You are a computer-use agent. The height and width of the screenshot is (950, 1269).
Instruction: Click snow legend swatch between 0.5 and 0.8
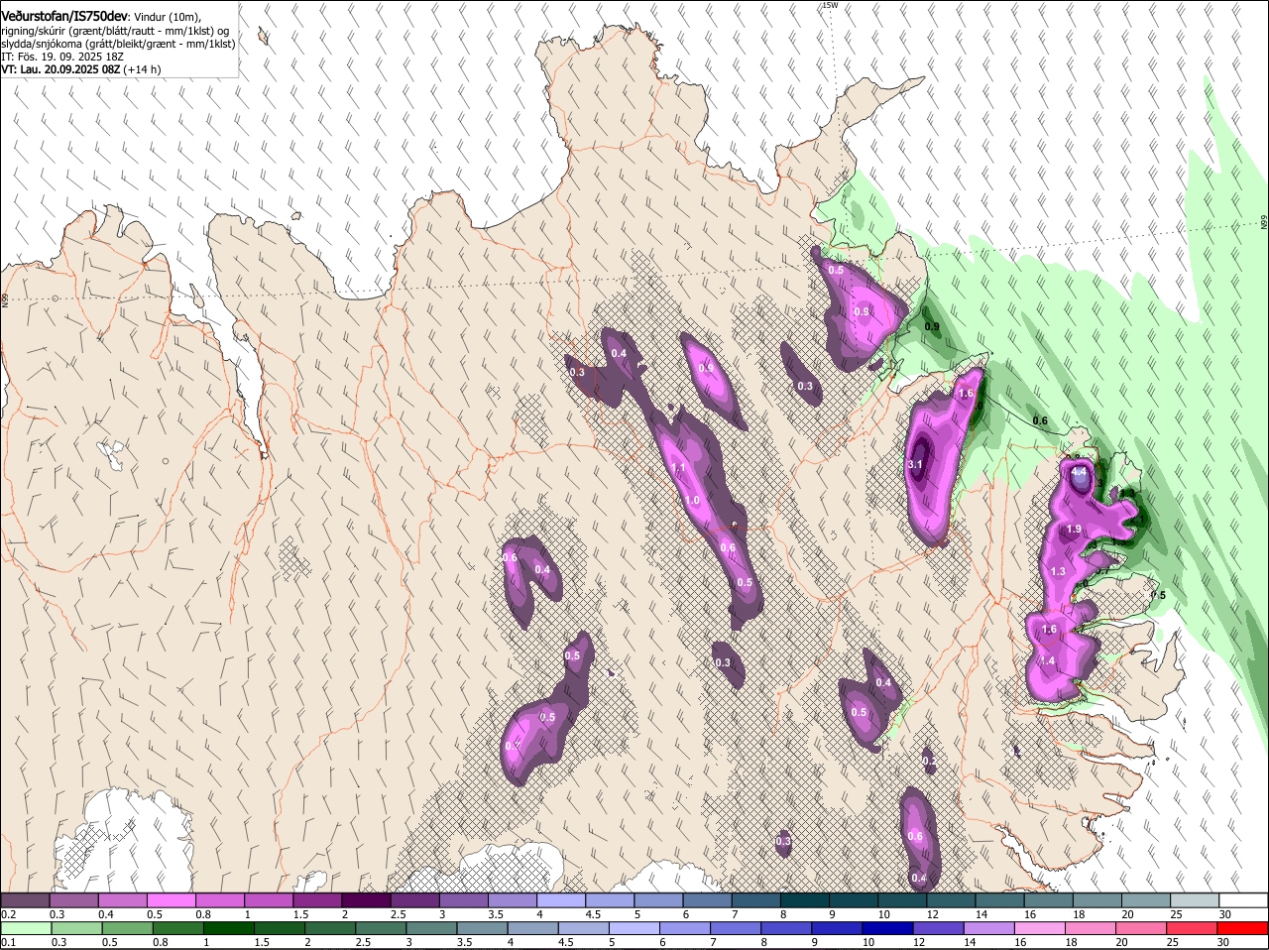[x=172, y=900]
